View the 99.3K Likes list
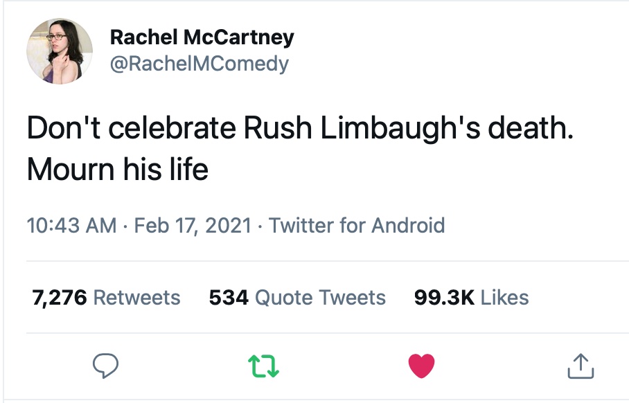 pos(471,297)
